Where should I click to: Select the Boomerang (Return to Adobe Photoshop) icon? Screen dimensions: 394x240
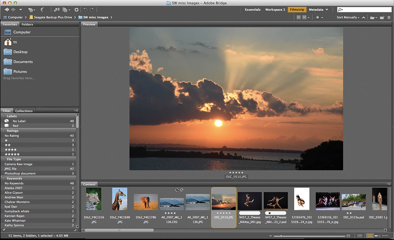(x=42, y=10)
